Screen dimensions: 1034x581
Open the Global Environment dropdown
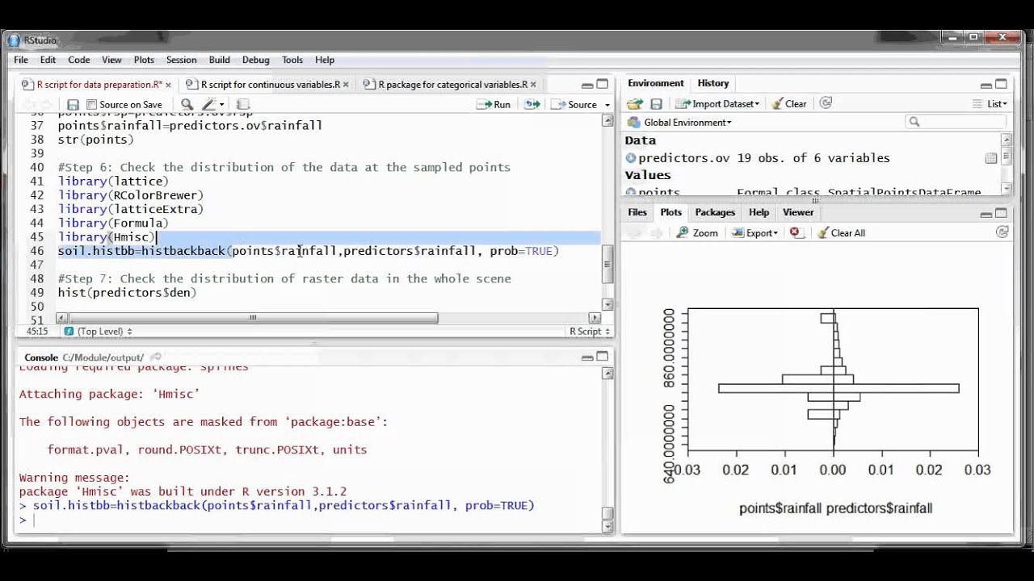(679, 122)
